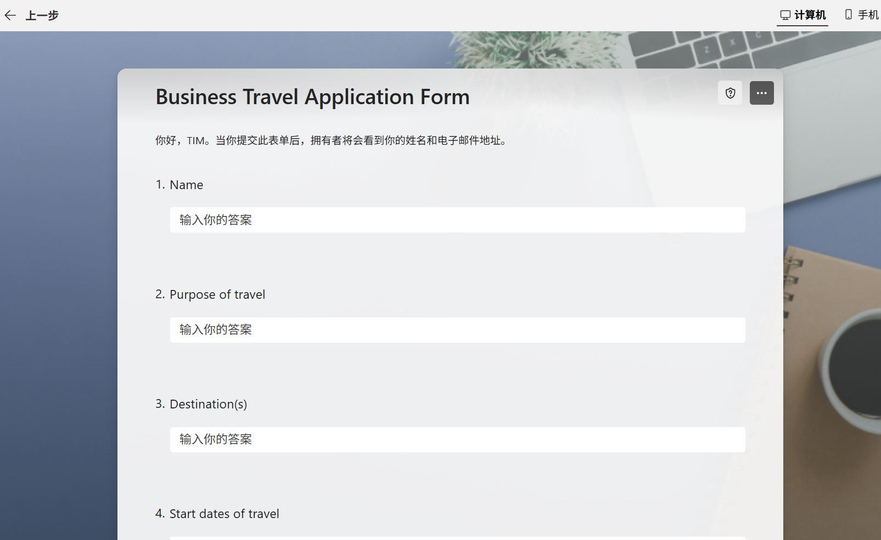Select the Business Travel Application Form title
The image size is (881, 540).
click(313, 97)
